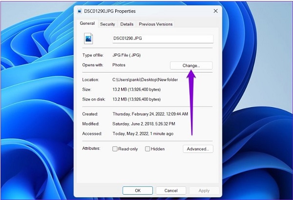
Task: Click the small title bar file icon
Action: pyautogui.click(x=80, y=11)
